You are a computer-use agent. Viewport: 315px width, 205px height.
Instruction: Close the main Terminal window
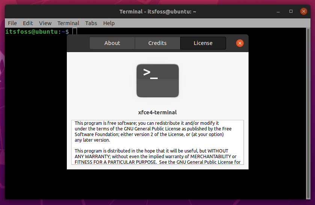tap(304, 12)
